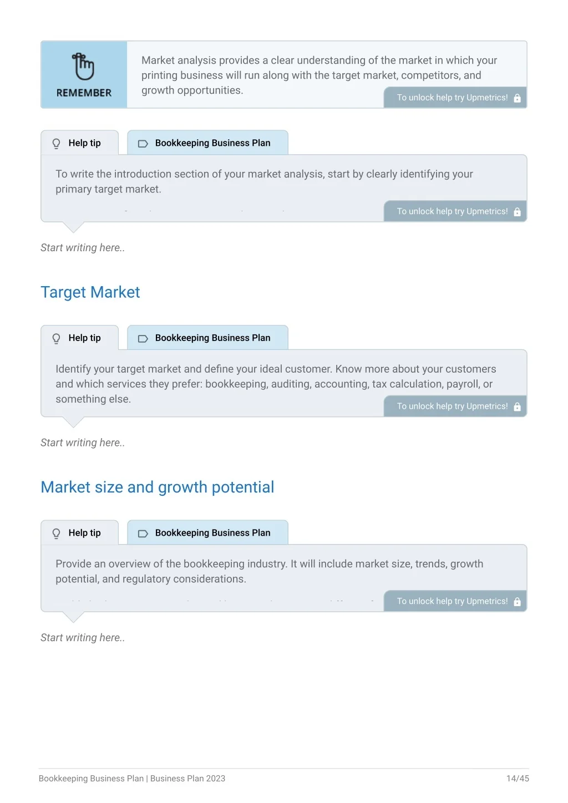Click the lock icon in the Target Market help box

click(x=517, y=406)
